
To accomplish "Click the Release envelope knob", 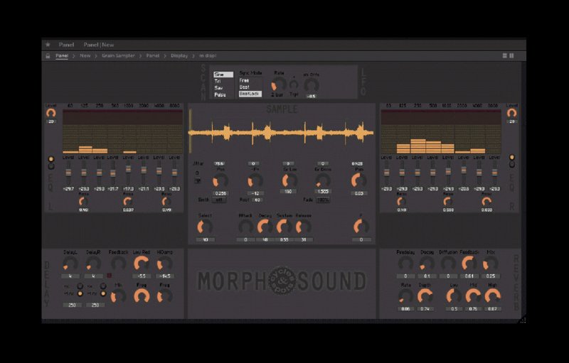I will coord(304,227).
